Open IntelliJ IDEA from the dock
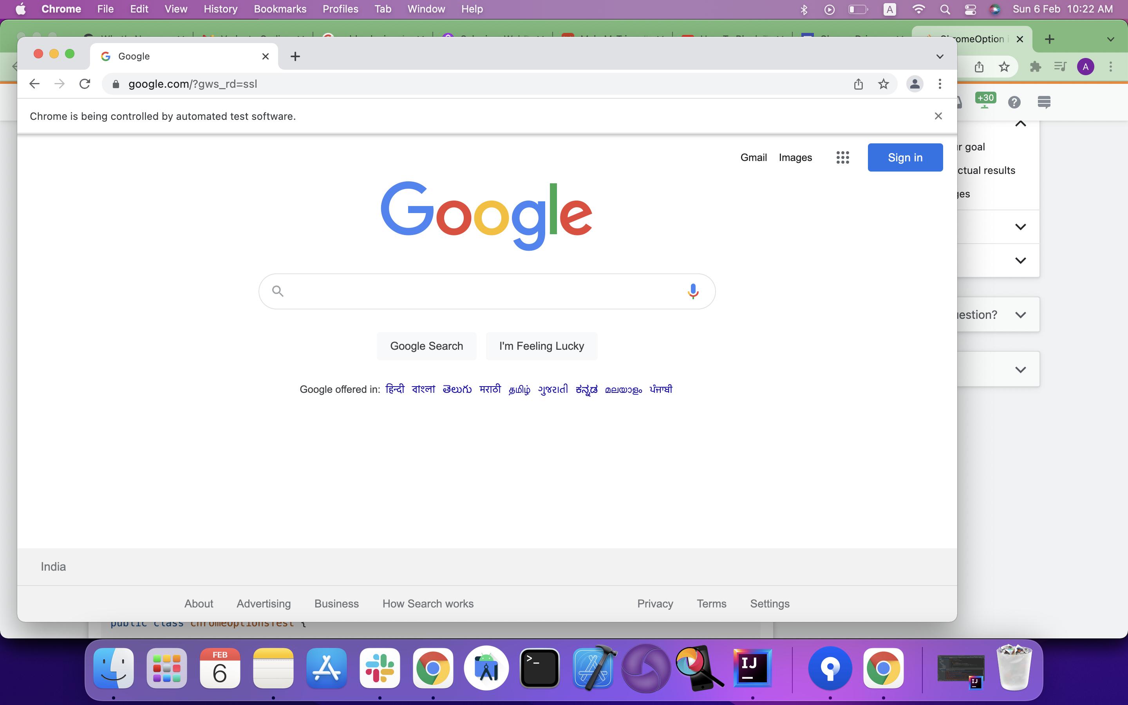 [x=752, y=668]
